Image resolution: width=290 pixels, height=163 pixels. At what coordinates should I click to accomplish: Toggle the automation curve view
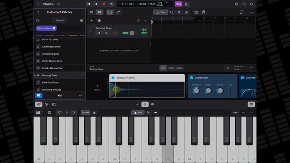click(118, 12)
